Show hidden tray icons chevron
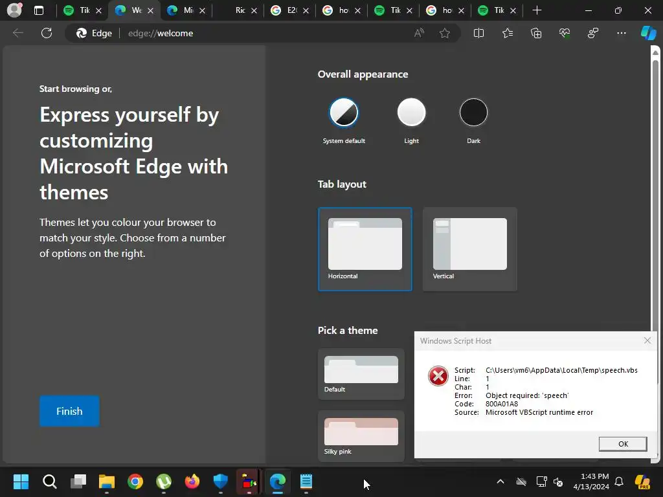 point(500,481)
